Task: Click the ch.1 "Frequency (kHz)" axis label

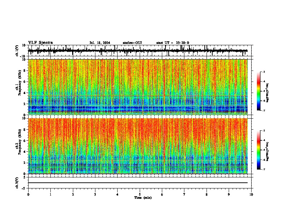Action: point(20,83)
